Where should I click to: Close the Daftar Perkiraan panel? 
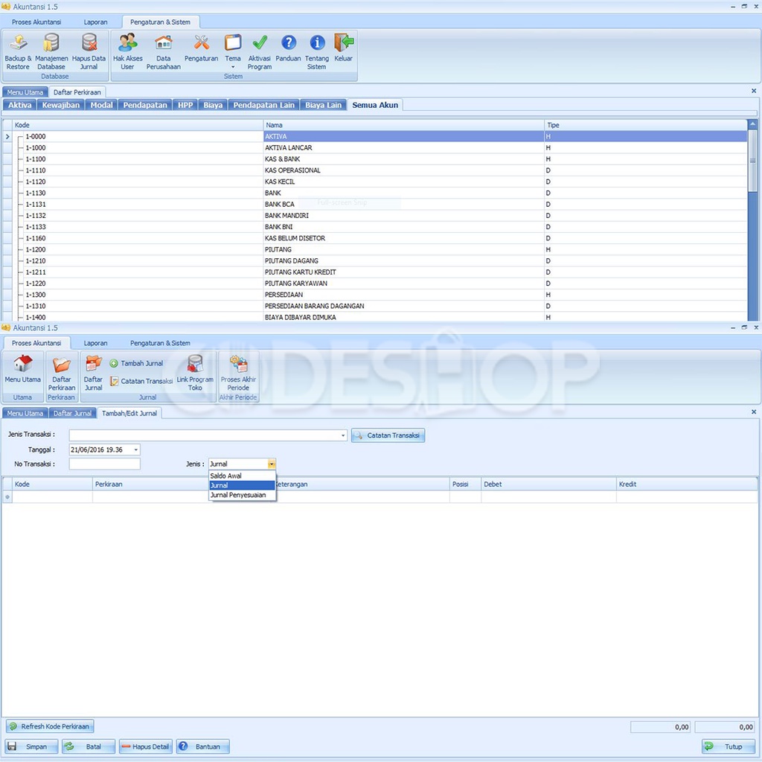click(754, 91)
